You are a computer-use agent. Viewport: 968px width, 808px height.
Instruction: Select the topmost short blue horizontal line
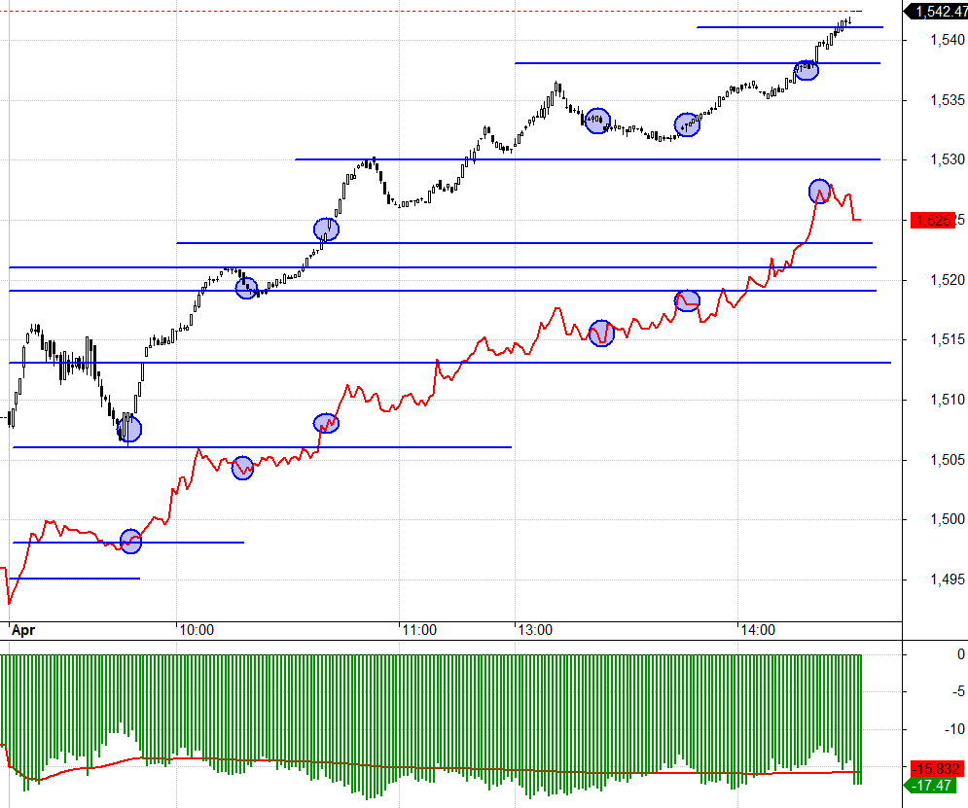pyautogui.click(x=789, y=27)
